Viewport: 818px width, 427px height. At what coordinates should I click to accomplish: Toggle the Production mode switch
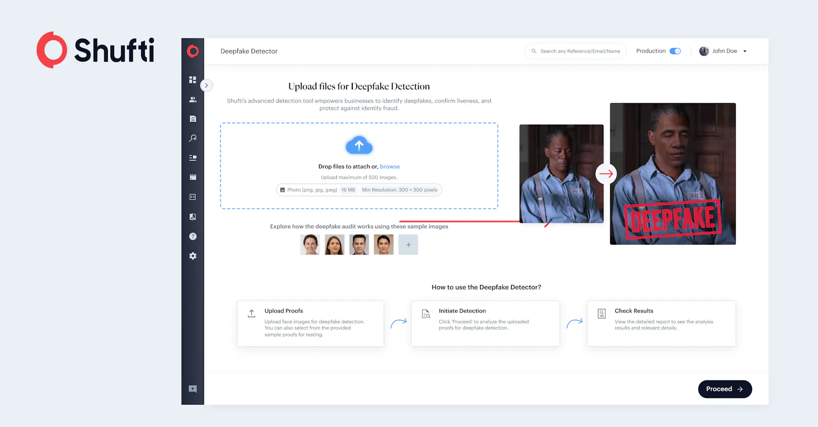click(x=675, y=51)
